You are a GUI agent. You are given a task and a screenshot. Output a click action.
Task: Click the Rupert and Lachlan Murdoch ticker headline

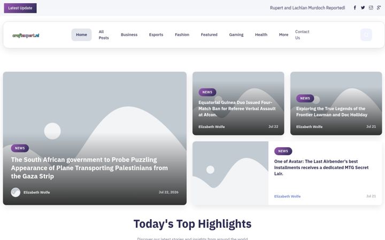click(307, 8)
